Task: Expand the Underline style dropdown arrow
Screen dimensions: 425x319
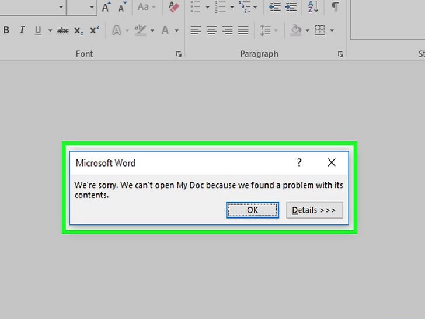Action: 50,30
